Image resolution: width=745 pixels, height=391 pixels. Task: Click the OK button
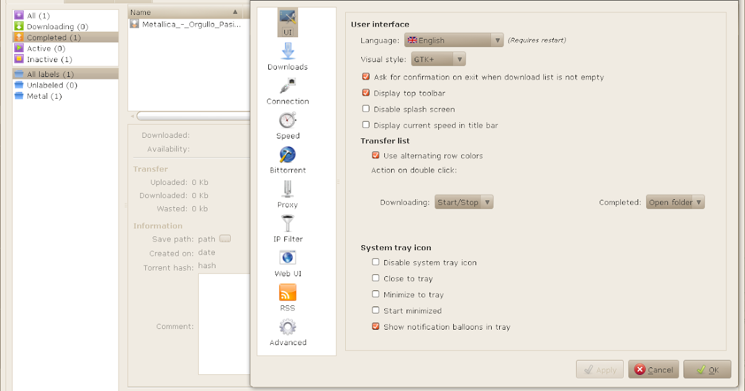tap(707, 369)
